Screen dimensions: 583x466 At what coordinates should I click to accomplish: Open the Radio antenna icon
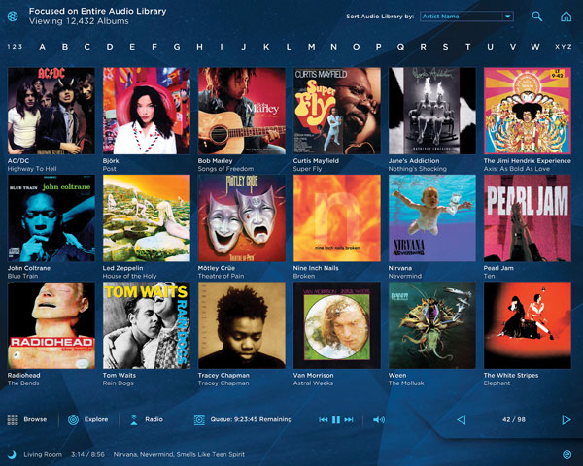(134, 419)
